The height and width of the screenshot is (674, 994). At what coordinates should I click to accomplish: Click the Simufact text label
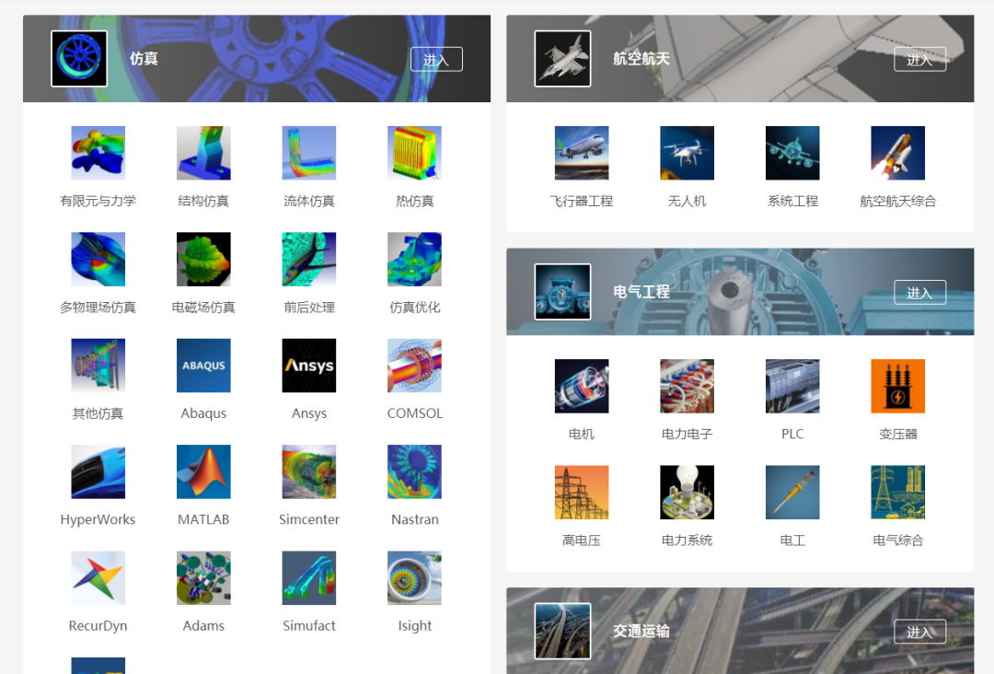tap(308, 626)
